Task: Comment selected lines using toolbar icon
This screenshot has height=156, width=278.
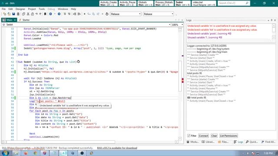Action: (x=65, y=14)
